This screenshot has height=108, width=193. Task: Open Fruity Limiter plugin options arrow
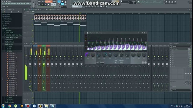tap(85, 33)
